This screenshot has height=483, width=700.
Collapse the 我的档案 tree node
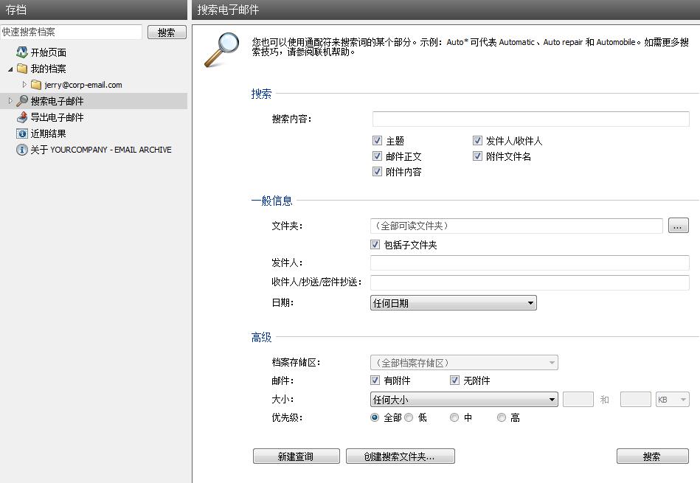[x=10, y=69]
